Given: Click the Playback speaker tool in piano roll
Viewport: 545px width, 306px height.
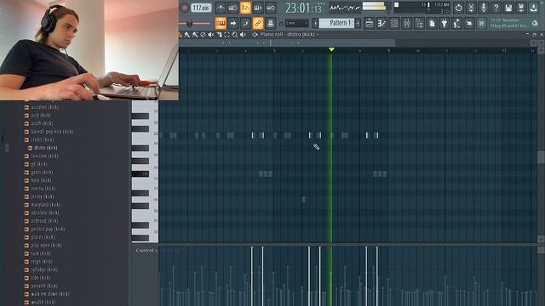Looking at the screenshot, I should click(243, 34).
